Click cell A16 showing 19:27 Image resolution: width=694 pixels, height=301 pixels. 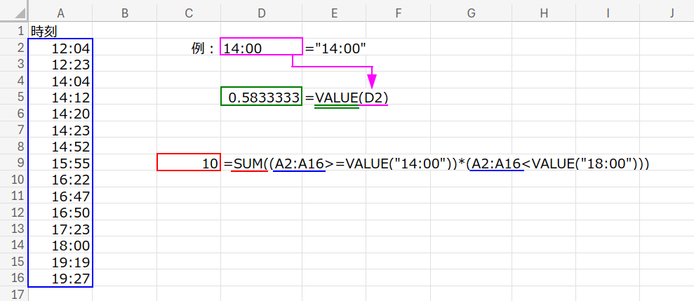pos(60,279)
